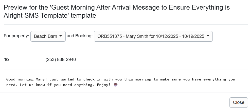250x112 pixels.
Task: Open the Beach Barn property dropdown
Action: pos(48,36)
